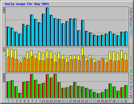Image resolution: width=134 pixels, height=104 pixels.
Task: Click the orange sites bar above day 20
Action: click(x=83, y=63)
